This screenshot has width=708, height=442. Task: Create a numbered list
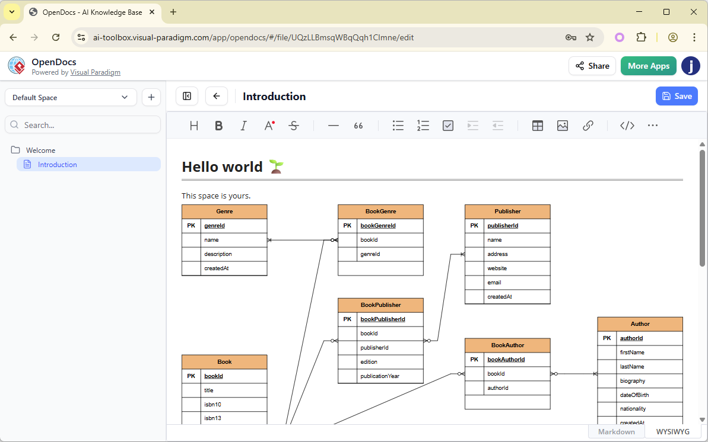point(423,125)
